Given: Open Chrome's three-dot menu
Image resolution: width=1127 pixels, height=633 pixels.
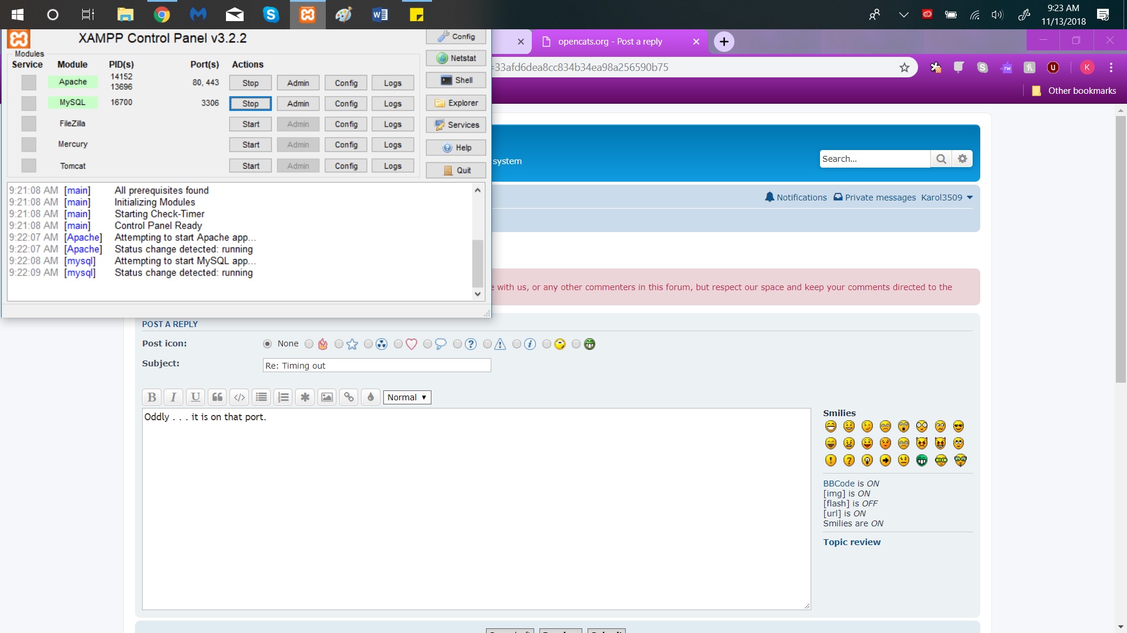Looking at the screenshot, I should [x=1111, y=67].
